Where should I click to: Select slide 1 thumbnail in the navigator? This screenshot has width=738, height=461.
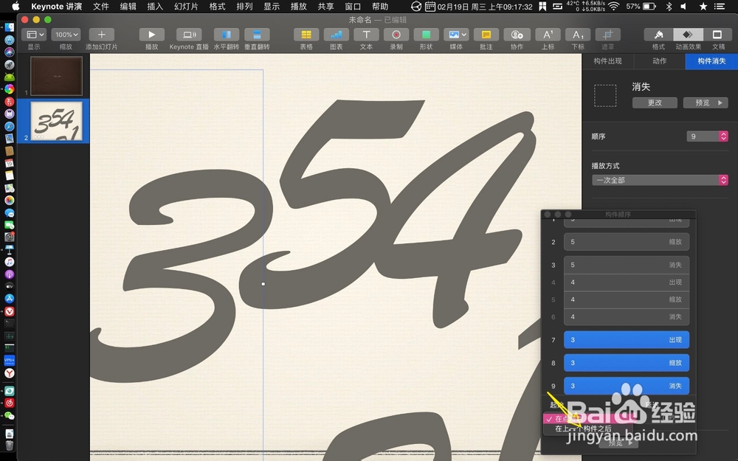pyautogui.click(x=55, y=76)
